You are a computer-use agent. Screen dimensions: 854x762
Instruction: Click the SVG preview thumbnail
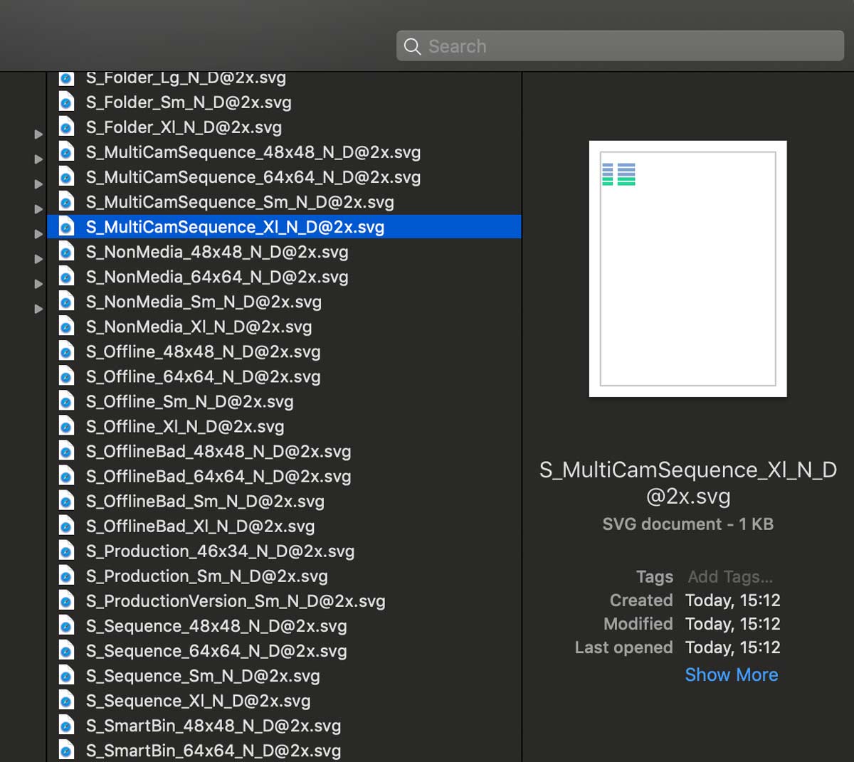[x=688, y=269]
